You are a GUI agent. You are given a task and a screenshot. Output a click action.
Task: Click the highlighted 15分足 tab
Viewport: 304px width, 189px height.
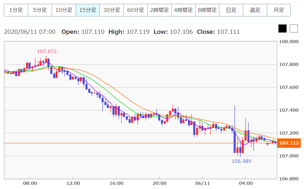(x=88, y=10)
